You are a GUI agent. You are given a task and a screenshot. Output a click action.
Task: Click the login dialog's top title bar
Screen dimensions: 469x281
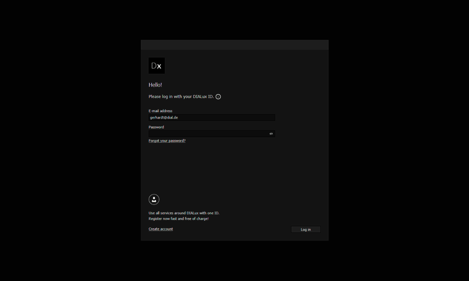(234, 45)
